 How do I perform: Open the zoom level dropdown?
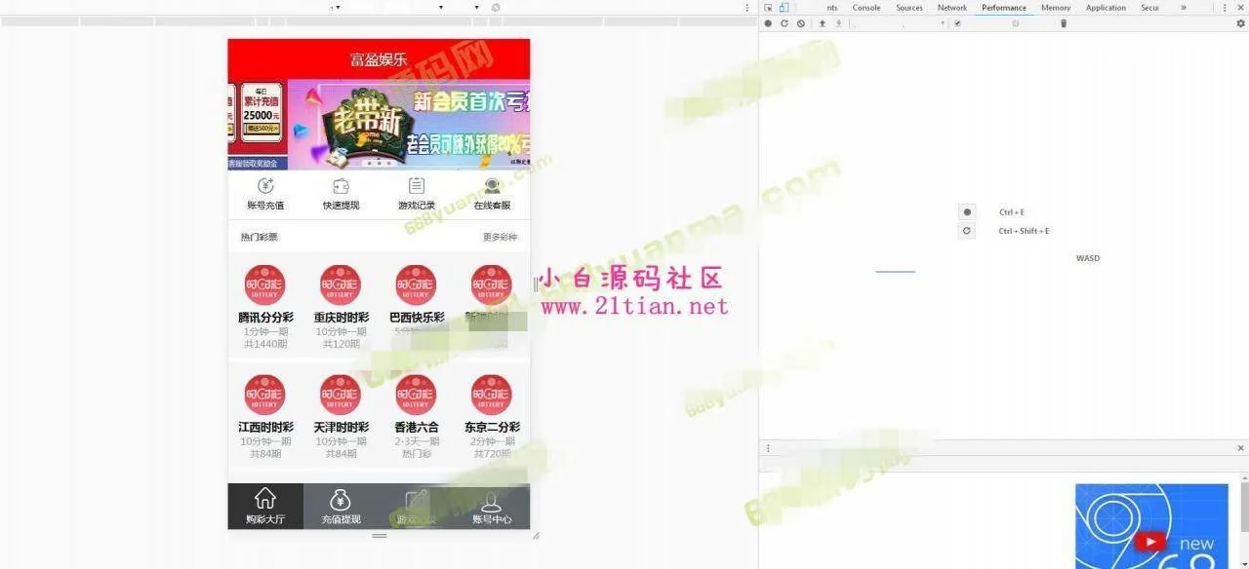pyautogui.click(x=440, y=8)
